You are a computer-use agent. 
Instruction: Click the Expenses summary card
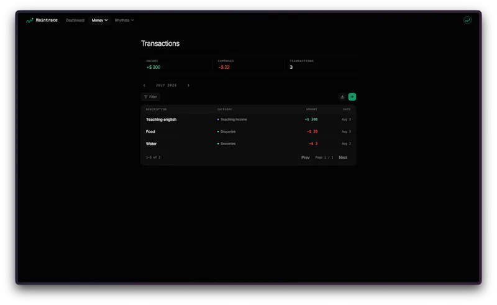click(x=248, y=64)
